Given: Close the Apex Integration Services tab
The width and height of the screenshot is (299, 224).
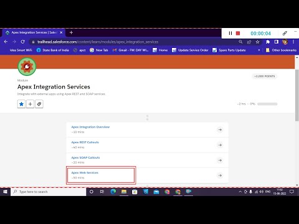Looking at the screenshot, I should tap(61, 32).
